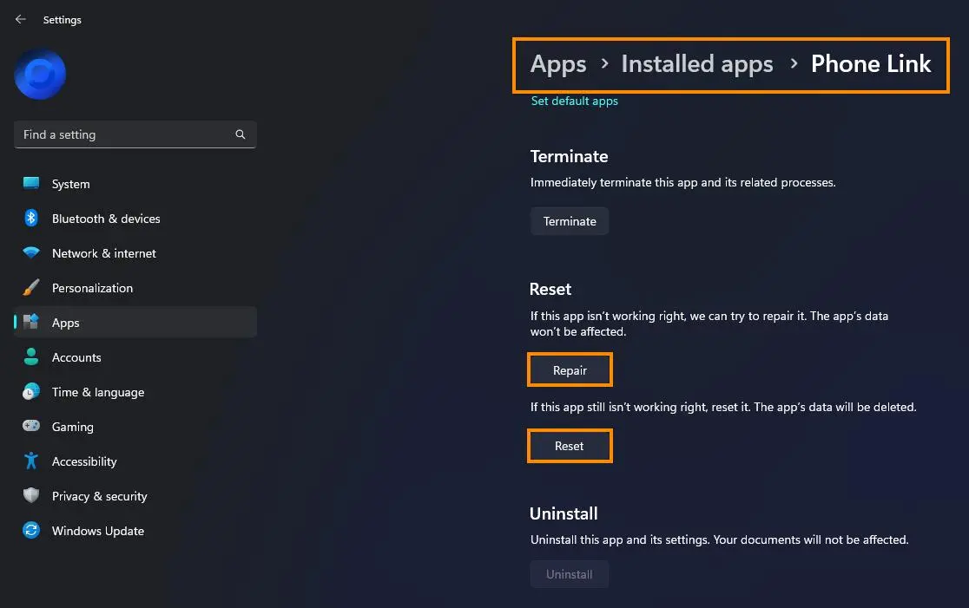The image size is (969, 608).
Task: Click the Gaming controller icon
Action: [x=31, y=426]
